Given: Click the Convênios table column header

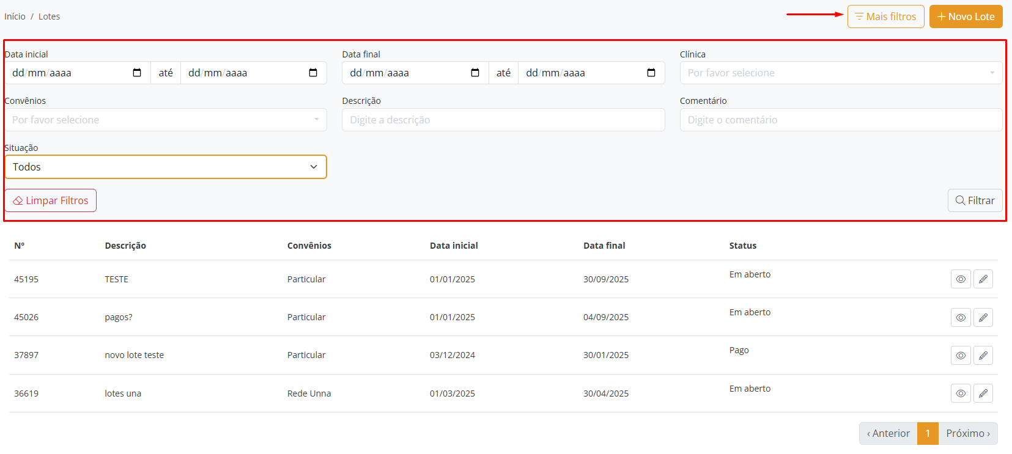Looking at the screenshot, I should click(x=309, y=246).
